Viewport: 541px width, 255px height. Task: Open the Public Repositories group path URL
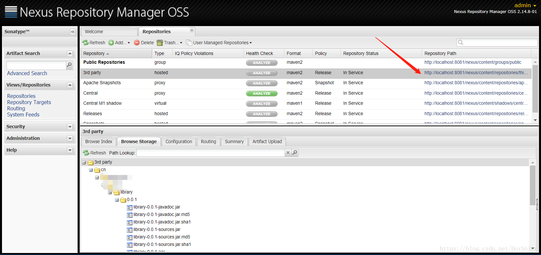(473, 62)
